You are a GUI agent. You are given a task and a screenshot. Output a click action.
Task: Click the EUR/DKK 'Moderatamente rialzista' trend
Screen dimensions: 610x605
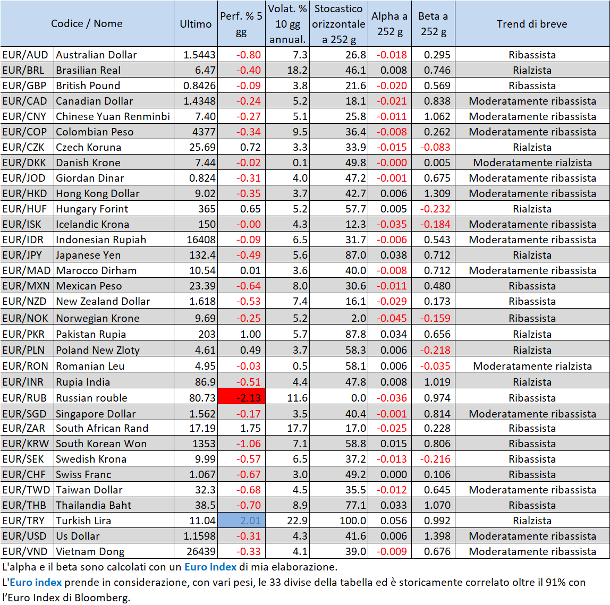point(532,163)
